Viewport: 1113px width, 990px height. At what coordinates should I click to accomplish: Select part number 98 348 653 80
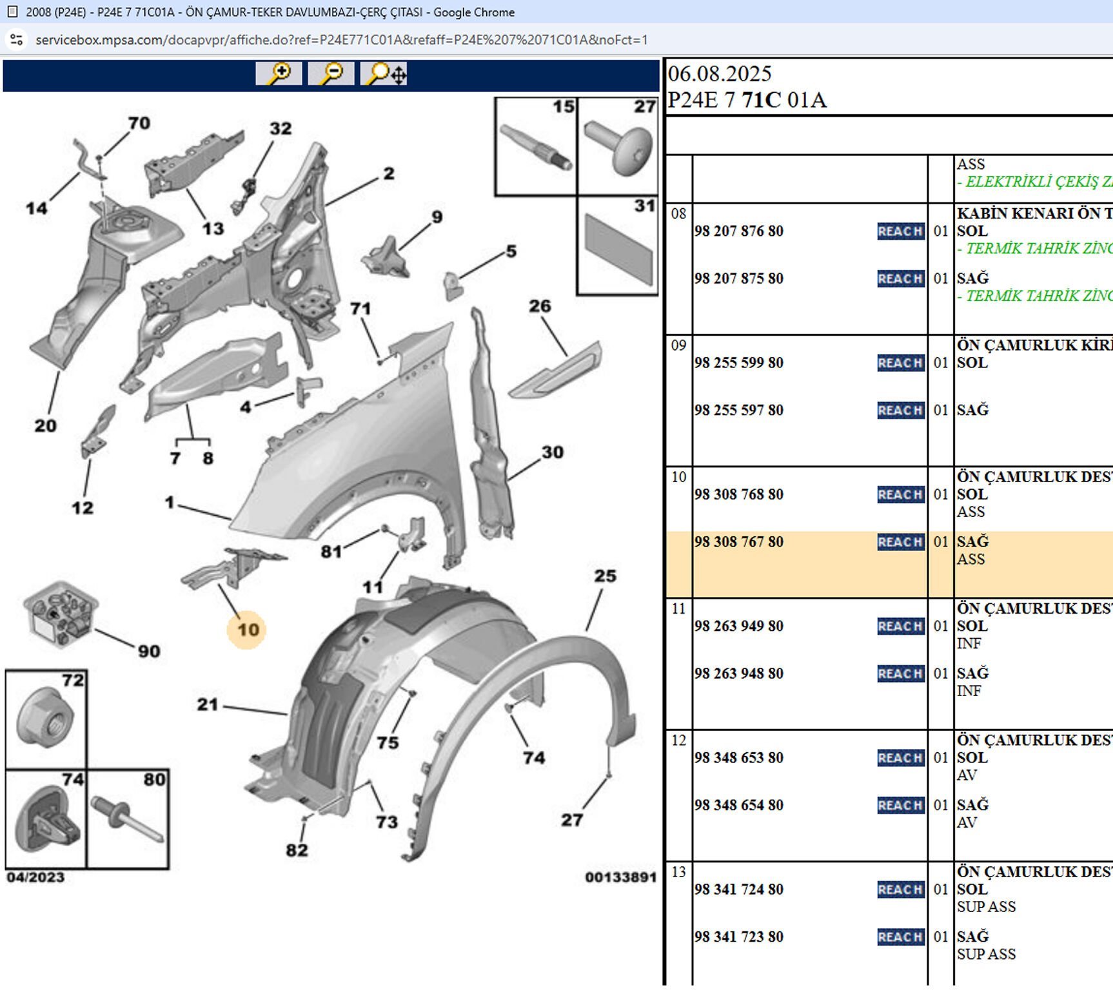pyautogui.click(x=739, y=758)
